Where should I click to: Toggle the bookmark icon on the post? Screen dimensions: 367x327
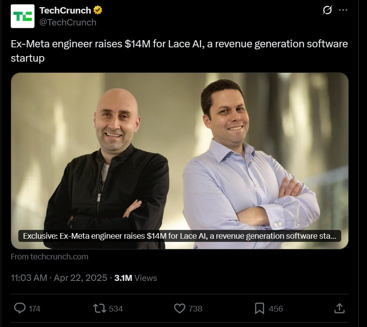(260, 308)
